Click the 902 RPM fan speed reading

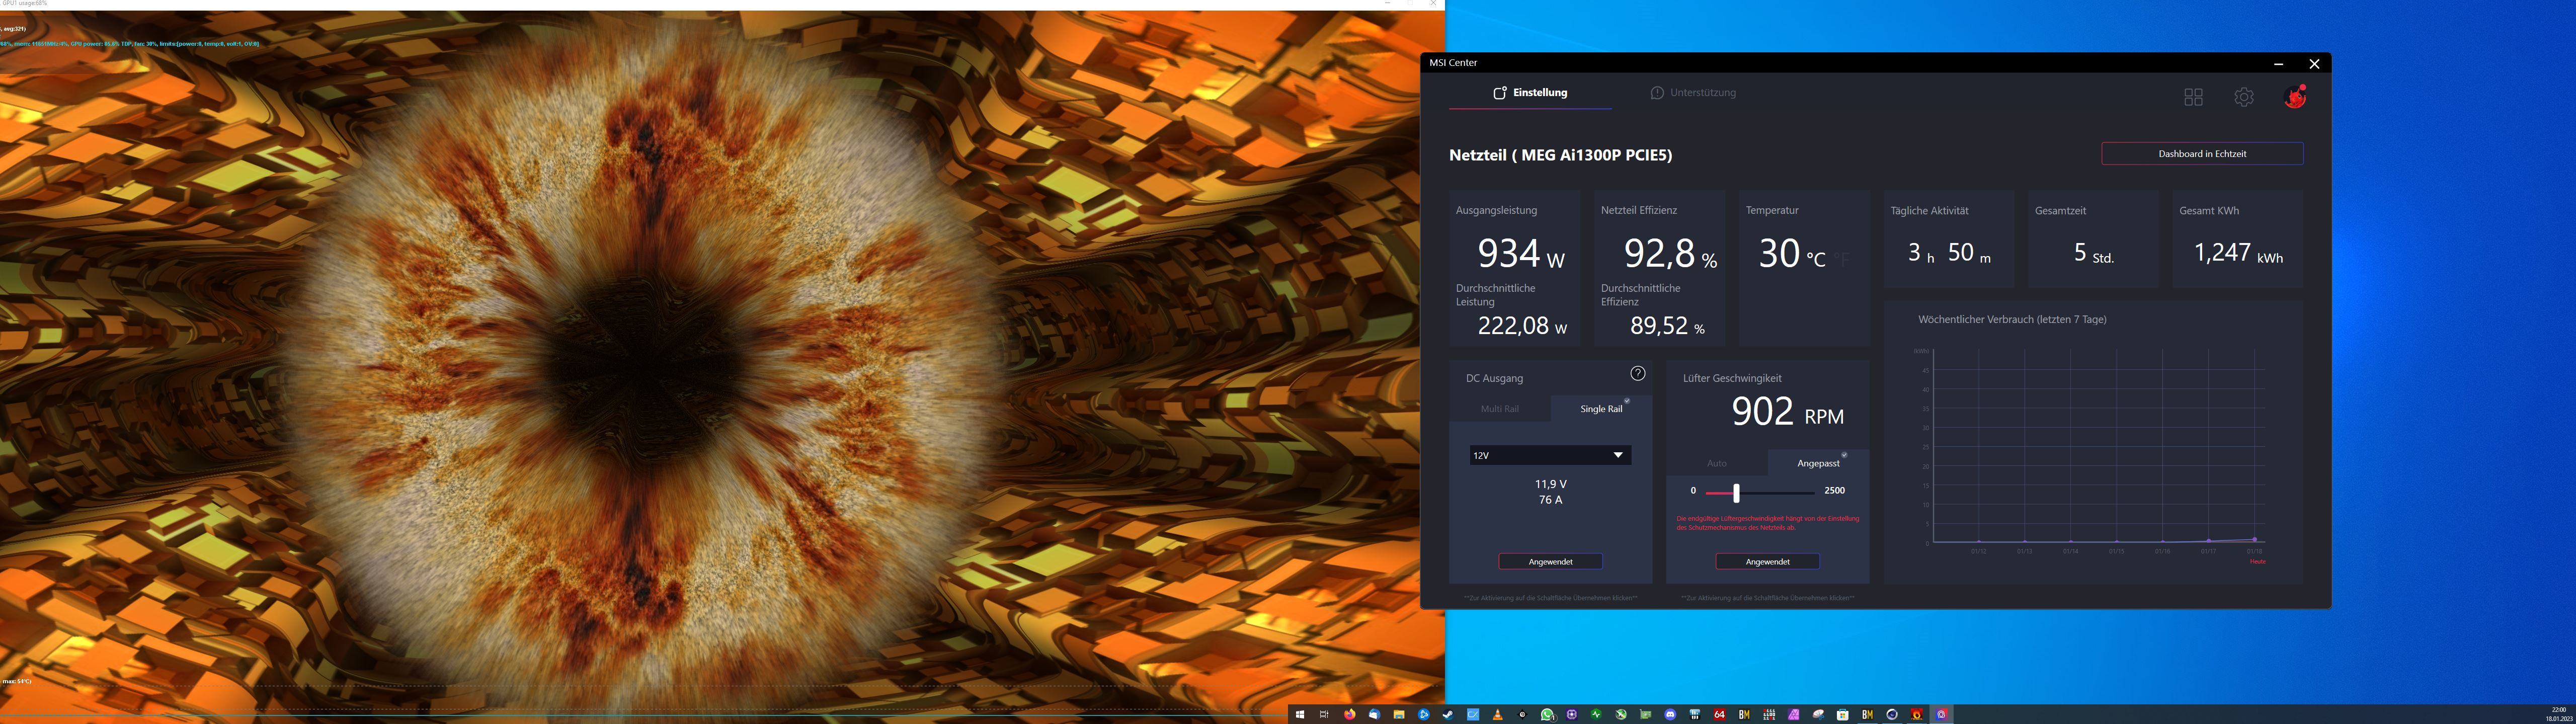pyautogui.click(x=1787, y=412)
